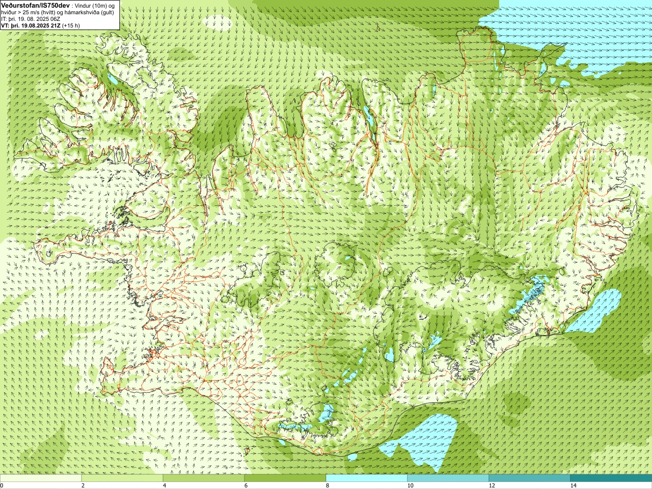
Task: Click the Veðurstofan/IS750dev title text
Action: [x=36, y=5]
